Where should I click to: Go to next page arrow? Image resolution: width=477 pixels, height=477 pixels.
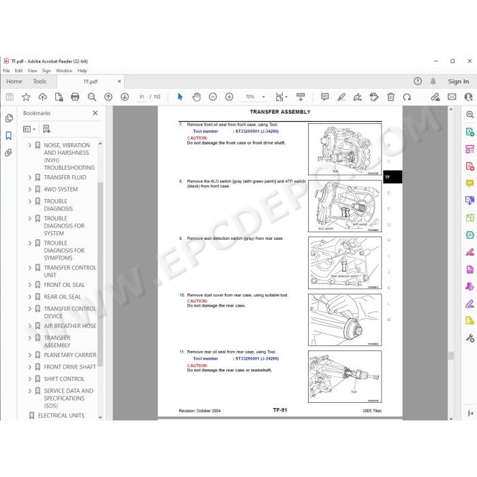click(125, 97)
